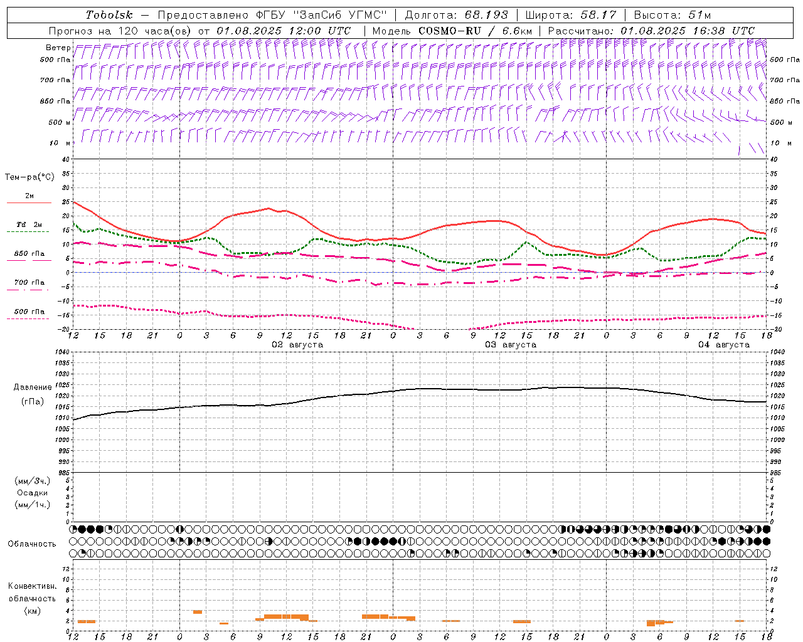The height and width of the screenshot is (642, 803).
Task: Click the Облачность cloud cover label
Action: click(32, 544)
